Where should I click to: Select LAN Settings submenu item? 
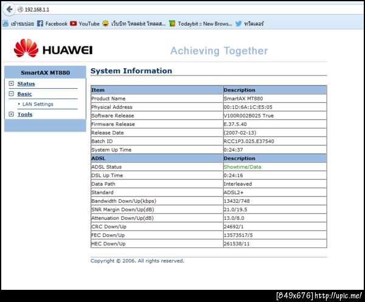pyautogui.click(x=38, y=104)
